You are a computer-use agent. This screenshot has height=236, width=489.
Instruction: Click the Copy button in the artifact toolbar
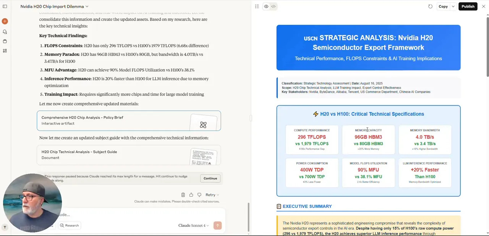443,6
